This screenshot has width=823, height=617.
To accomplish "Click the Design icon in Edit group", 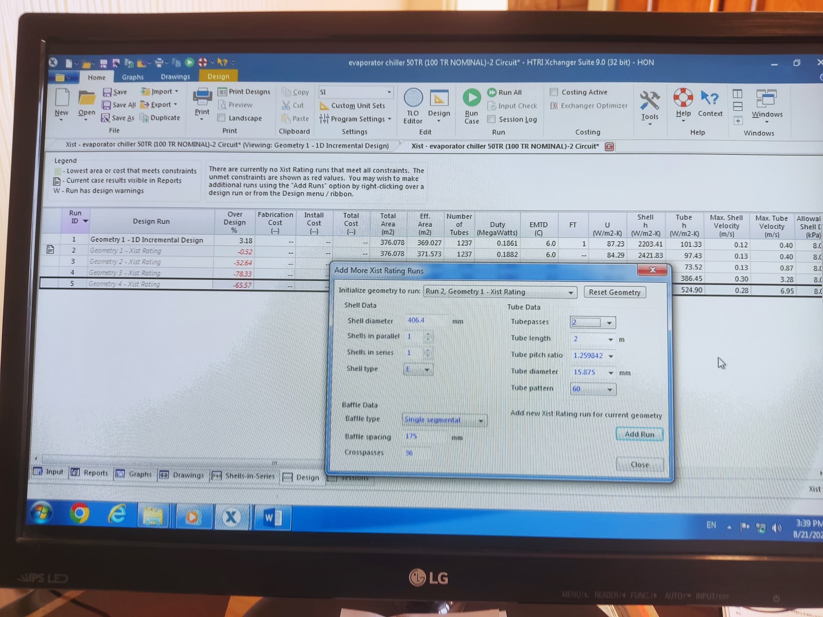I will [x=439, y=98].
